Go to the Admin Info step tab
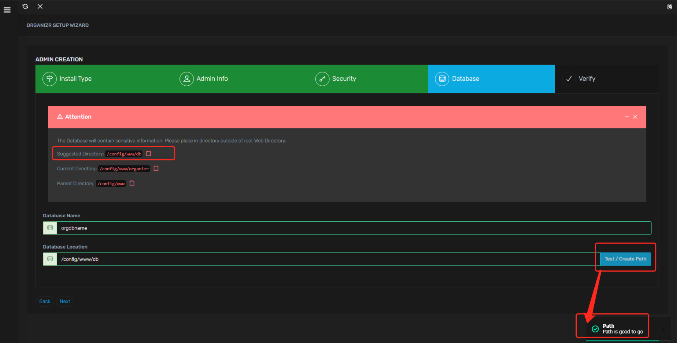The width and height of the screenshot is (677, 343). pos(240,79)
